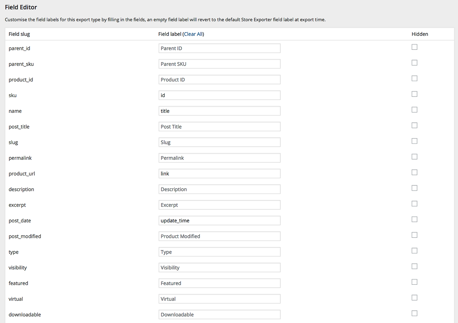Viewport: 458px width, 323px height.
Task: Focus the visibility field label input
Action: tap(219, 267)
